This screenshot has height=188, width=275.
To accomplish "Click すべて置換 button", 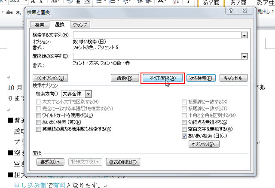I will pos(162,78).
